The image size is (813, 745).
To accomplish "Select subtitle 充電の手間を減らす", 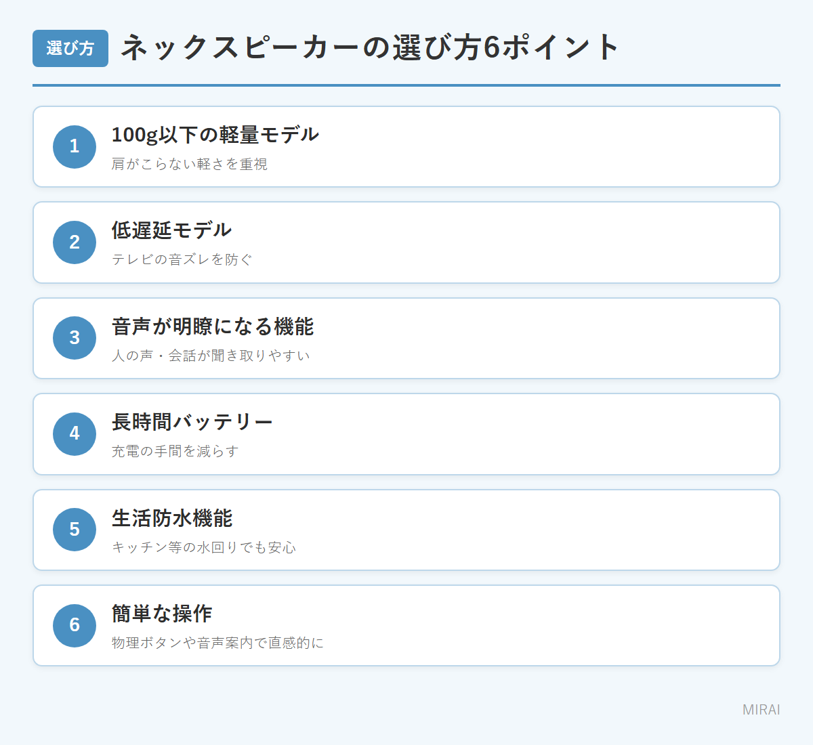I will (175, 451).
